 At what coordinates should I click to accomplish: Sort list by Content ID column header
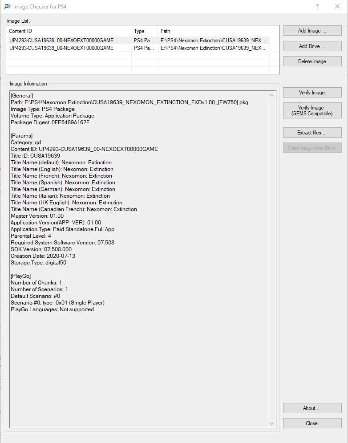pos(69,31)
